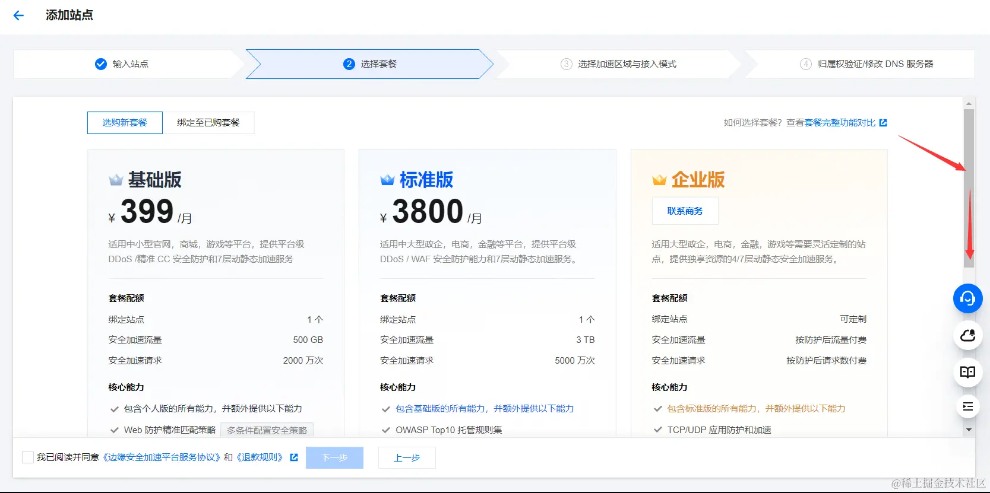Image resolution: width=990 pixels, height=493 pixels.
Task: Click the 基础版 crown icon
Action: click(116, 180)
